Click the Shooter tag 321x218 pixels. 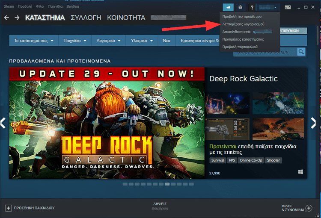[x=273, y=160]
